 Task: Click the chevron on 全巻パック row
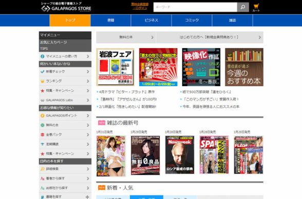88,134
